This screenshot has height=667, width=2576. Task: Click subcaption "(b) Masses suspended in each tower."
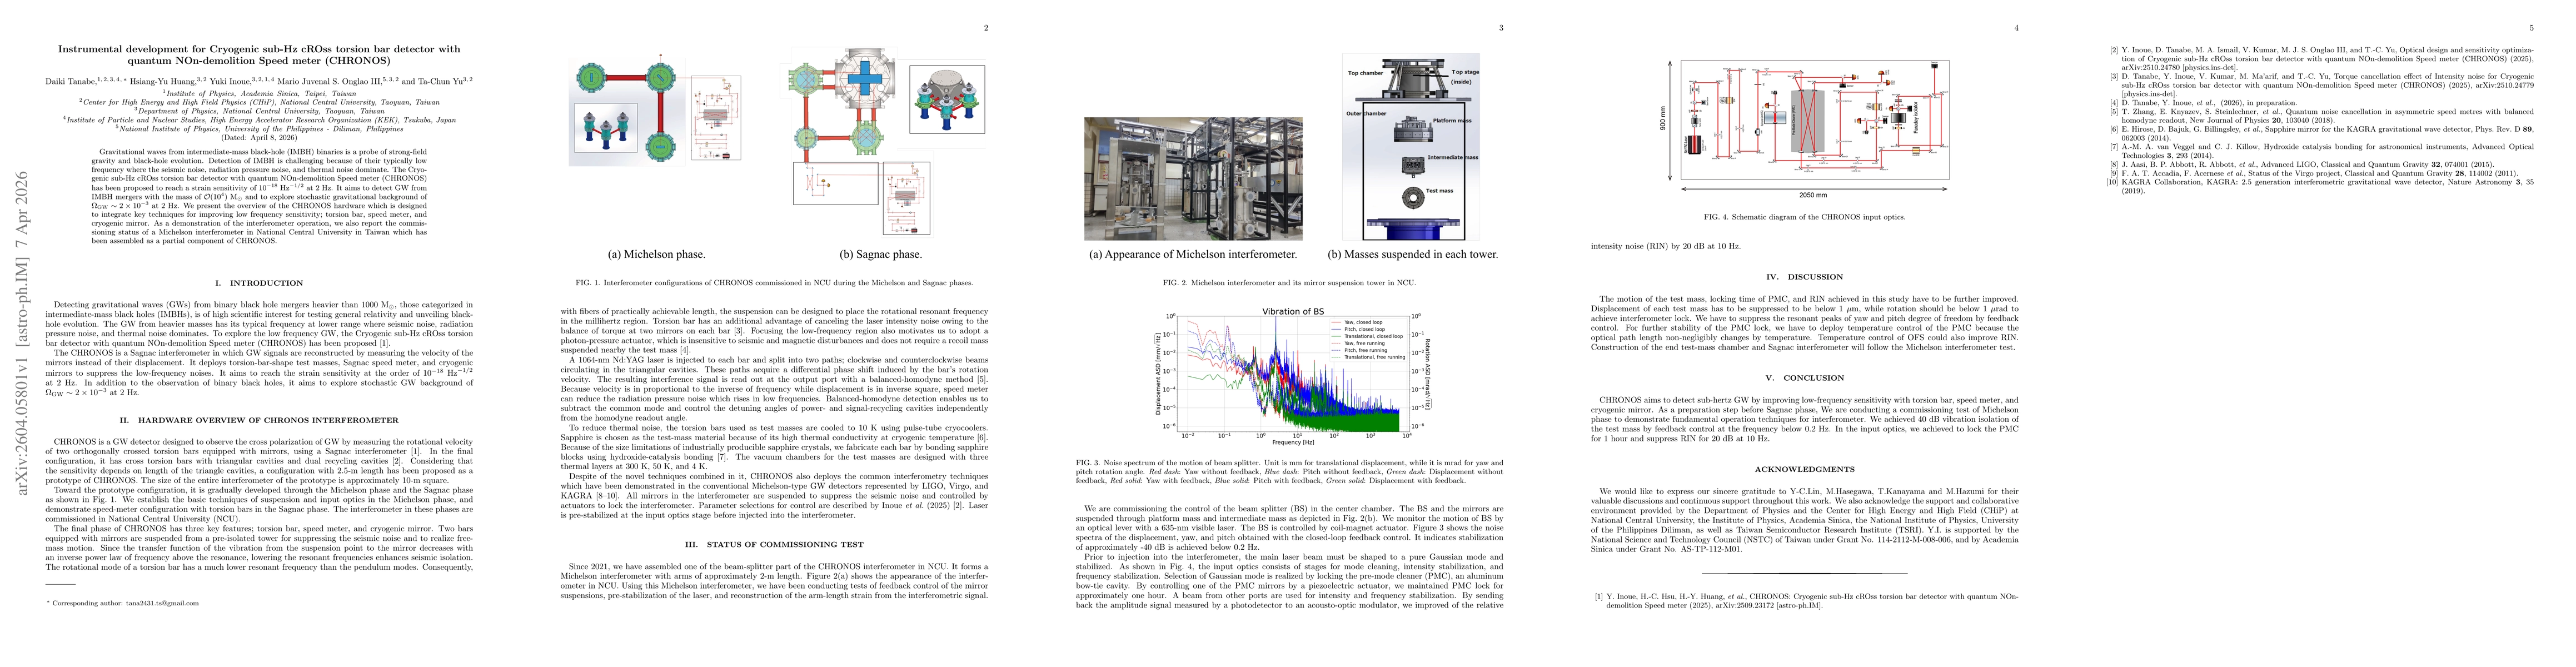point(1413,254)
